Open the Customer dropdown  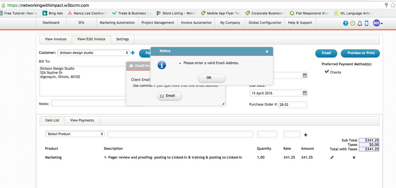pos(94,53)
